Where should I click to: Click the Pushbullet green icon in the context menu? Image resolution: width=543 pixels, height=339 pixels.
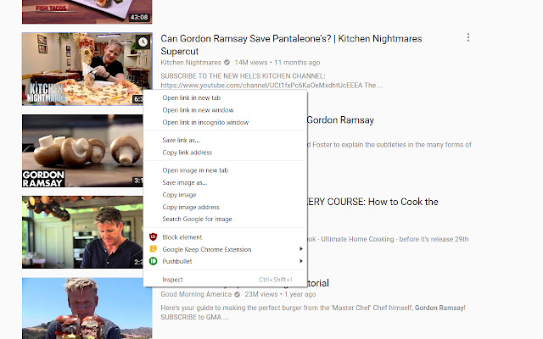tap(153, 261)
